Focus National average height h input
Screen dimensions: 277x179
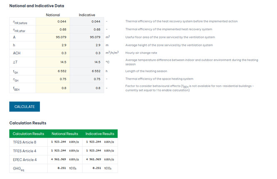(53, 45)
